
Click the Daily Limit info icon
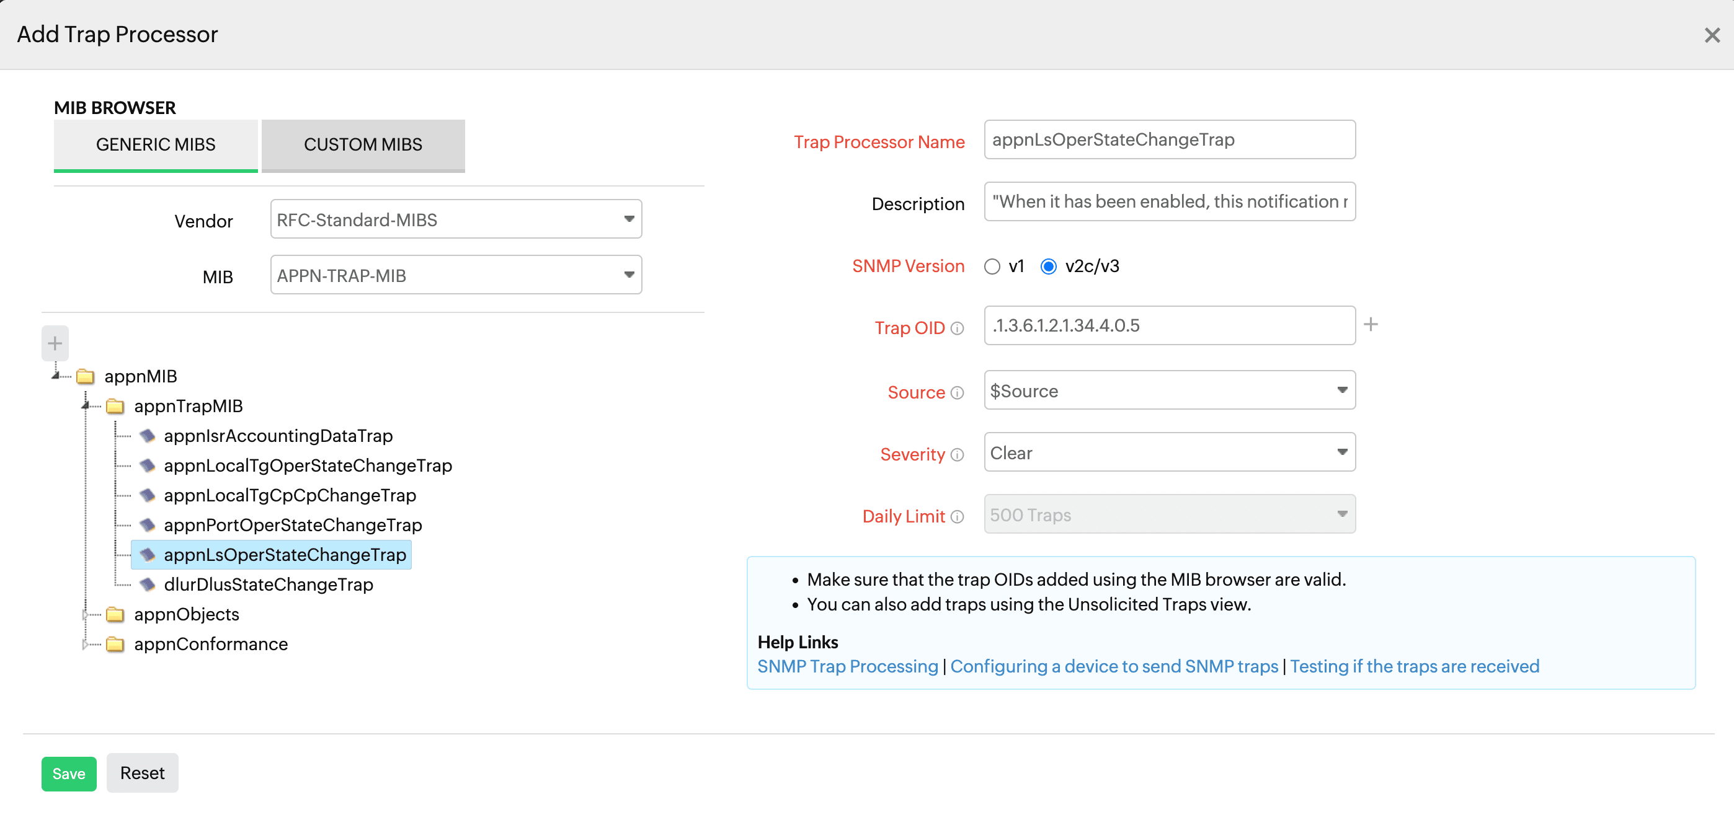tap(956, 517)
